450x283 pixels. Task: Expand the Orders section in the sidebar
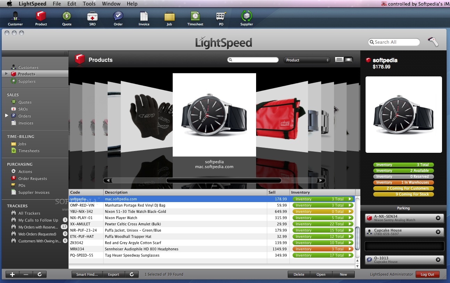tap(6, 116)
